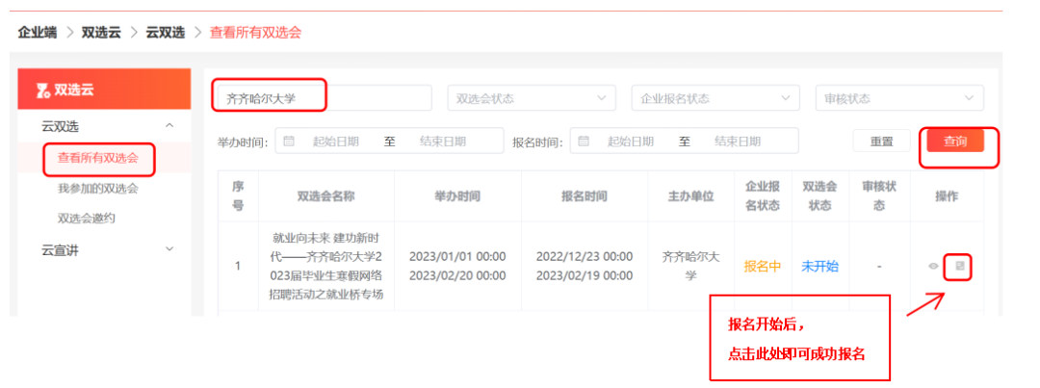Viewport: 1040px width, 388px height.
Task: Expand the 云宣讲 sidebar section
Action: 169,249
